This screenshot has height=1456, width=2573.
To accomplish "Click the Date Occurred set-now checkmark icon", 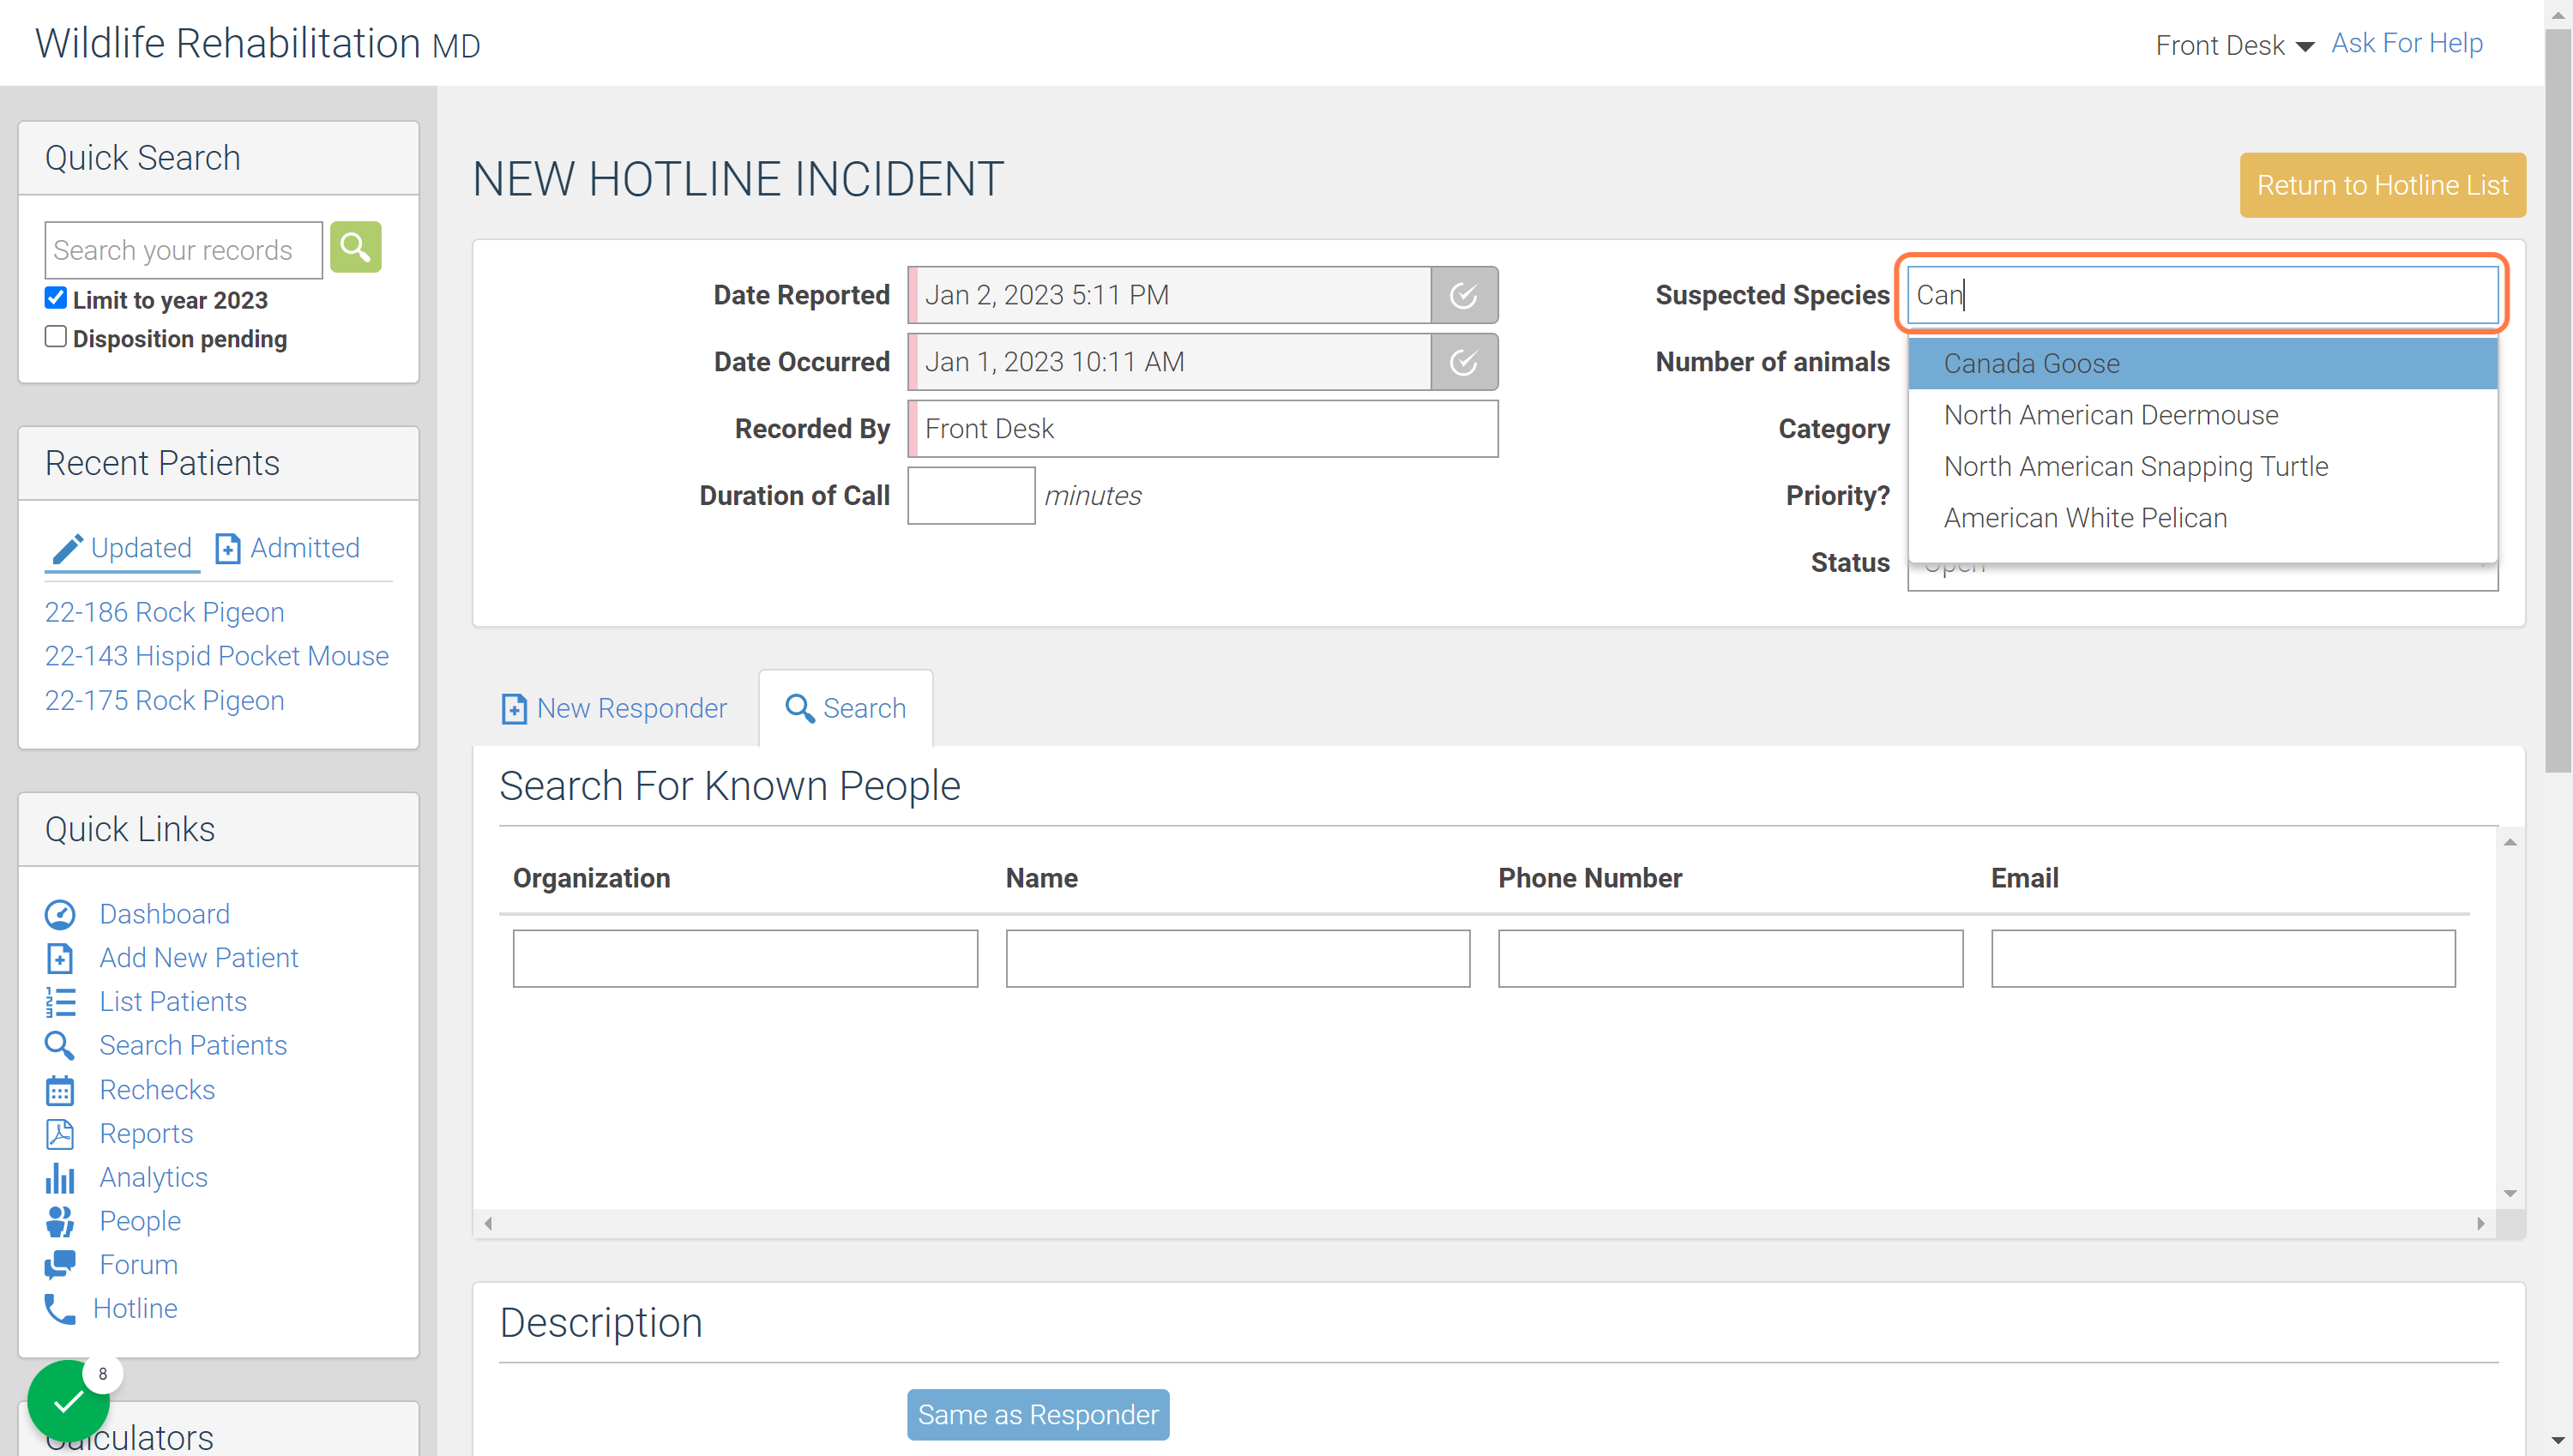I will click(1463, 362).
